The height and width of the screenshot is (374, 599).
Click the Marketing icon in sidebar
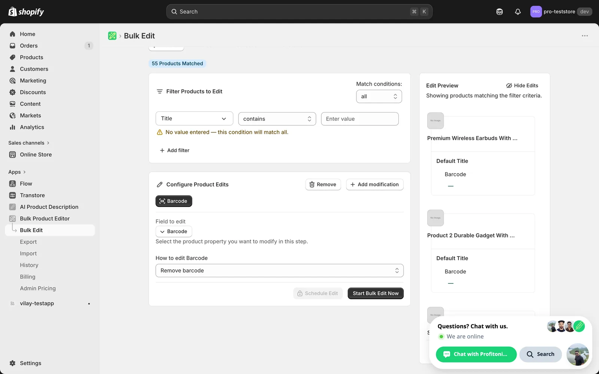(x=12, y=80)
